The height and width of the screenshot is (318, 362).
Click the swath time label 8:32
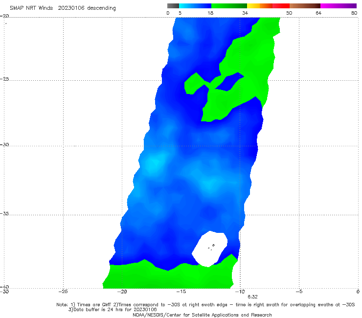(x=252, y=297)
